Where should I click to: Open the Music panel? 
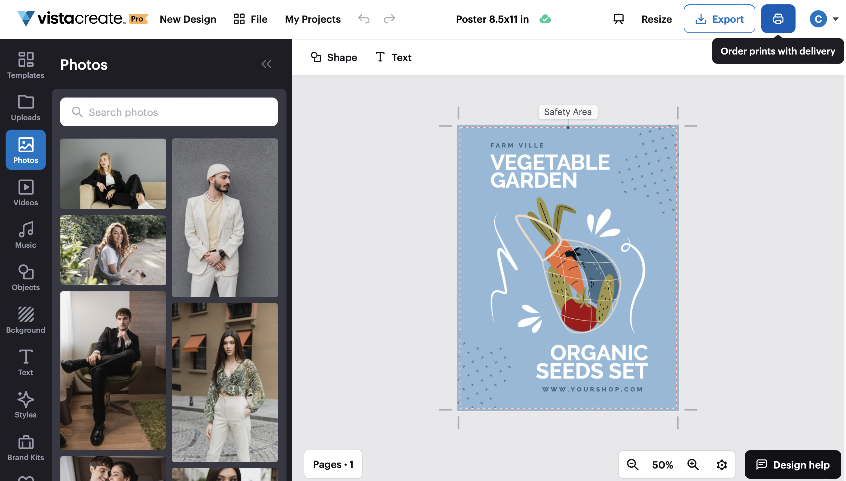tap(26, 235)
